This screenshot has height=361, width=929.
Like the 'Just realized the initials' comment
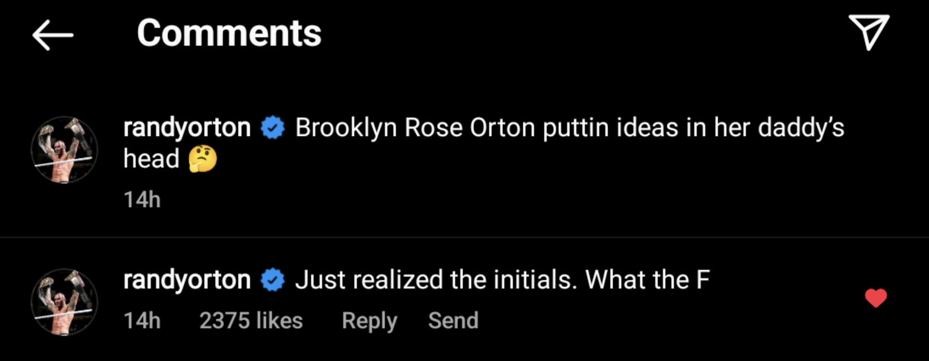pos(876,298)
